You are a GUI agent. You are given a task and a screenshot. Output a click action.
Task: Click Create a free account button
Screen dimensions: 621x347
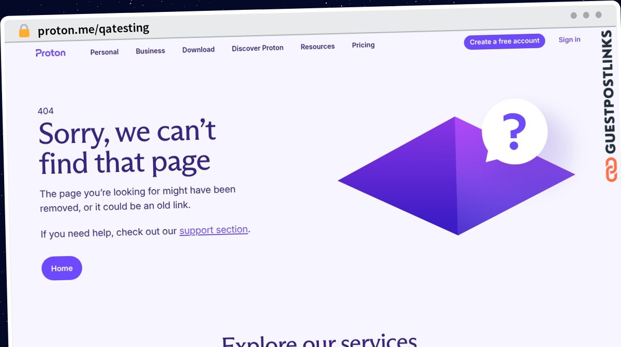point(505,41)
